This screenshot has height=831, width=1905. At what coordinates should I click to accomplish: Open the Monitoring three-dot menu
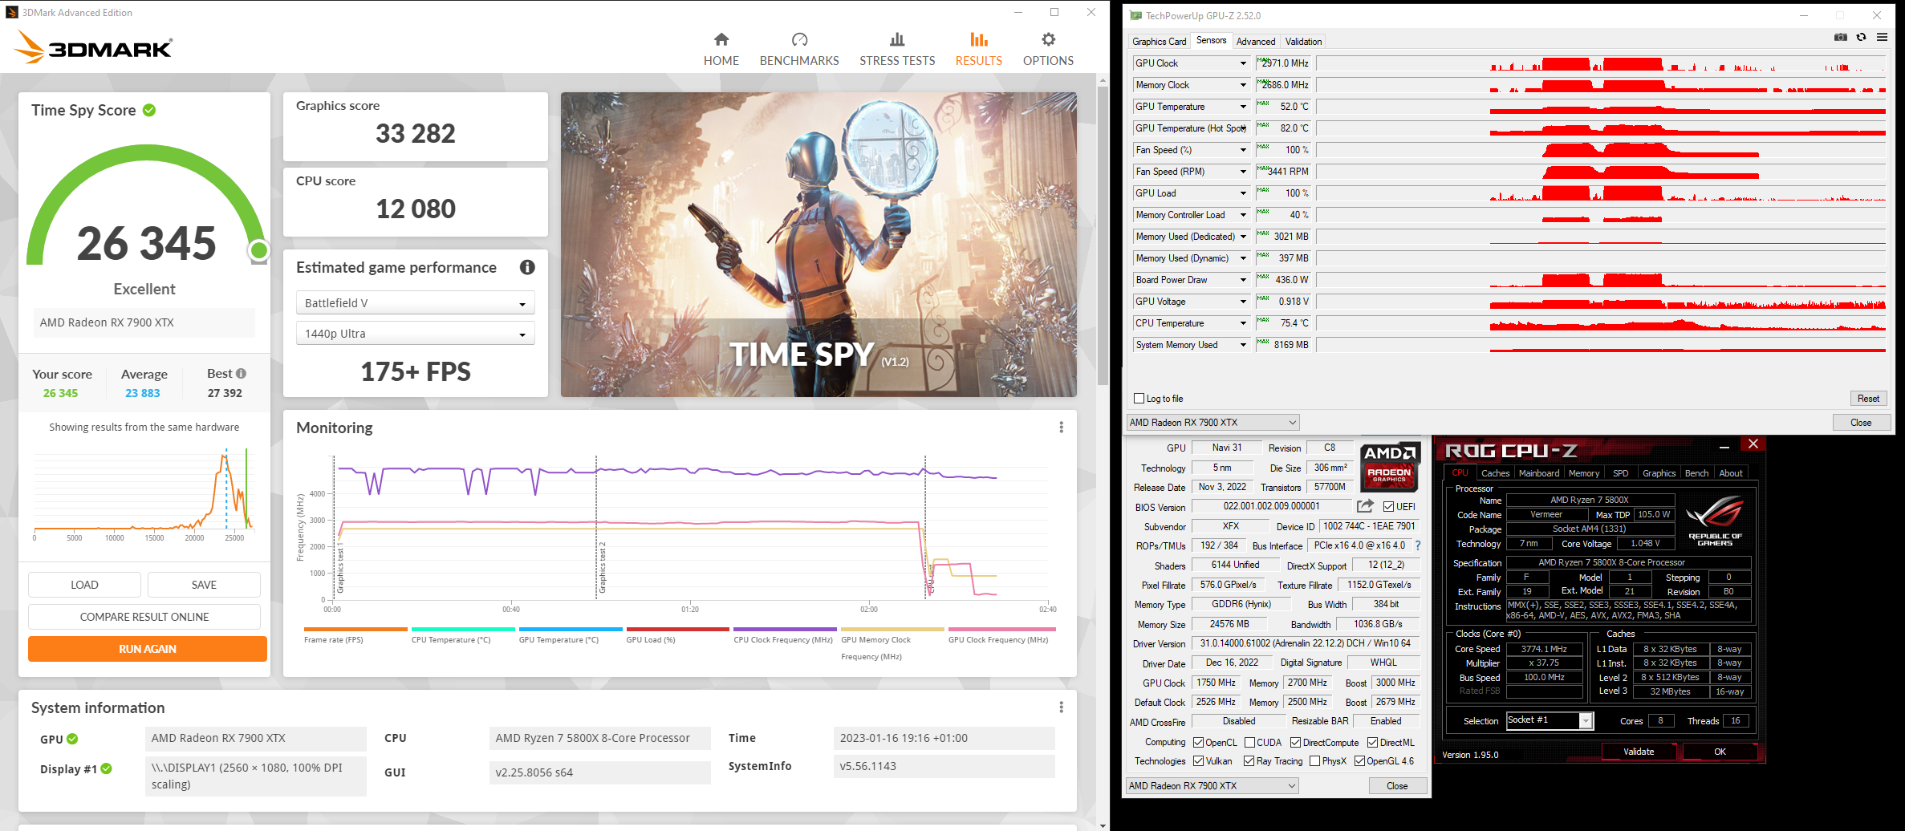pos(1061,428)
